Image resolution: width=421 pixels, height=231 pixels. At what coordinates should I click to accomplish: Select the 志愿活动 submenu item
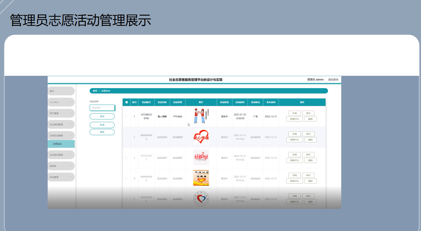point(61,144)
